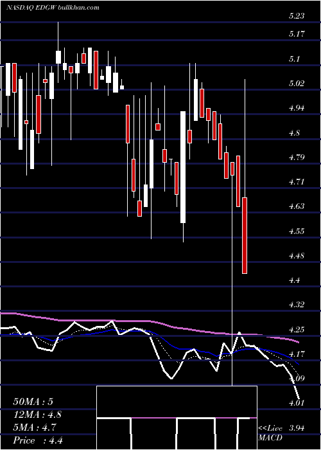Click the 4.63 price axis label
The image size is (321, 450).
[297, 206]
